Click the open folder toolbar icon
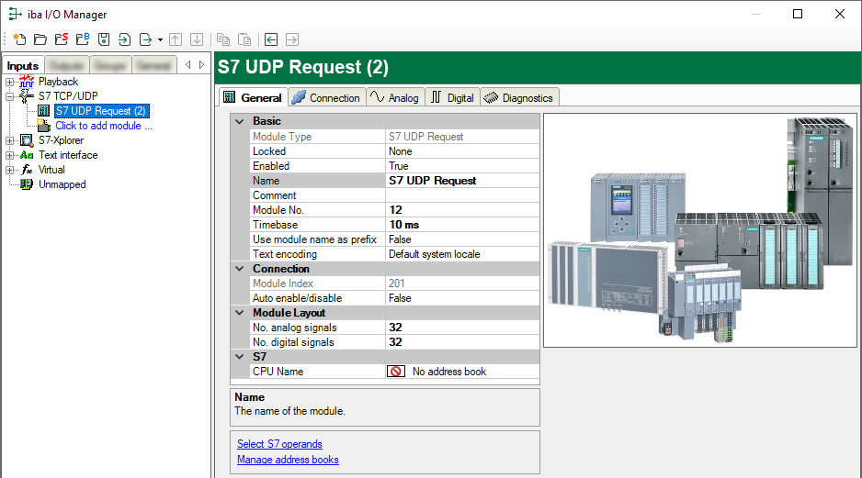The height and width of the screenshot is (478, 862). click(x=40, y=39)
